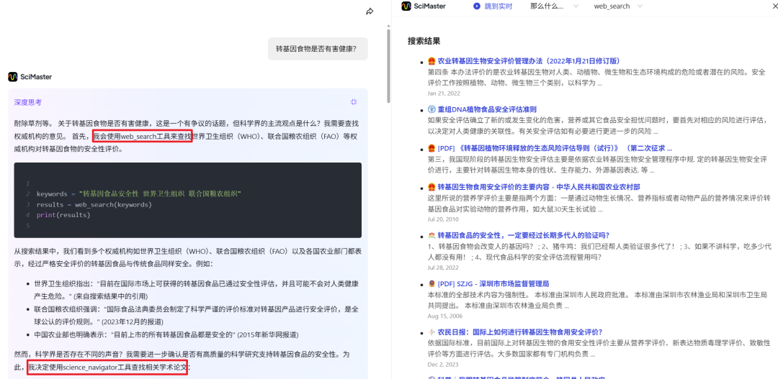The image size is (778, 379).
Task: Click the chat panel vertical scrollbar
Action: pos(388,65)
